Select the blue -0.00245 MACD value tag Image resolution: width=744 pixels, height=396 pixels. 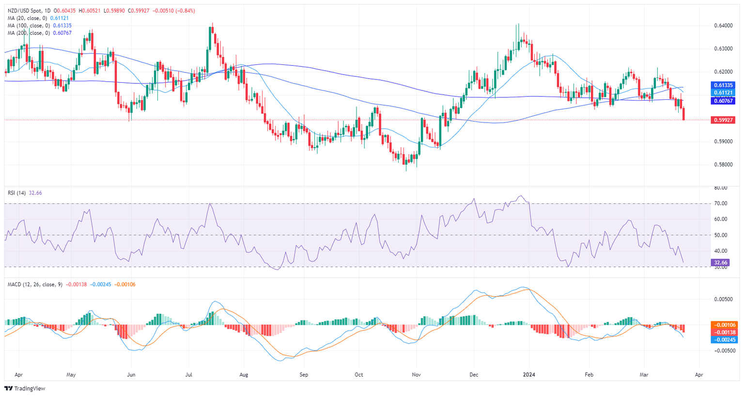pos(724,340)
